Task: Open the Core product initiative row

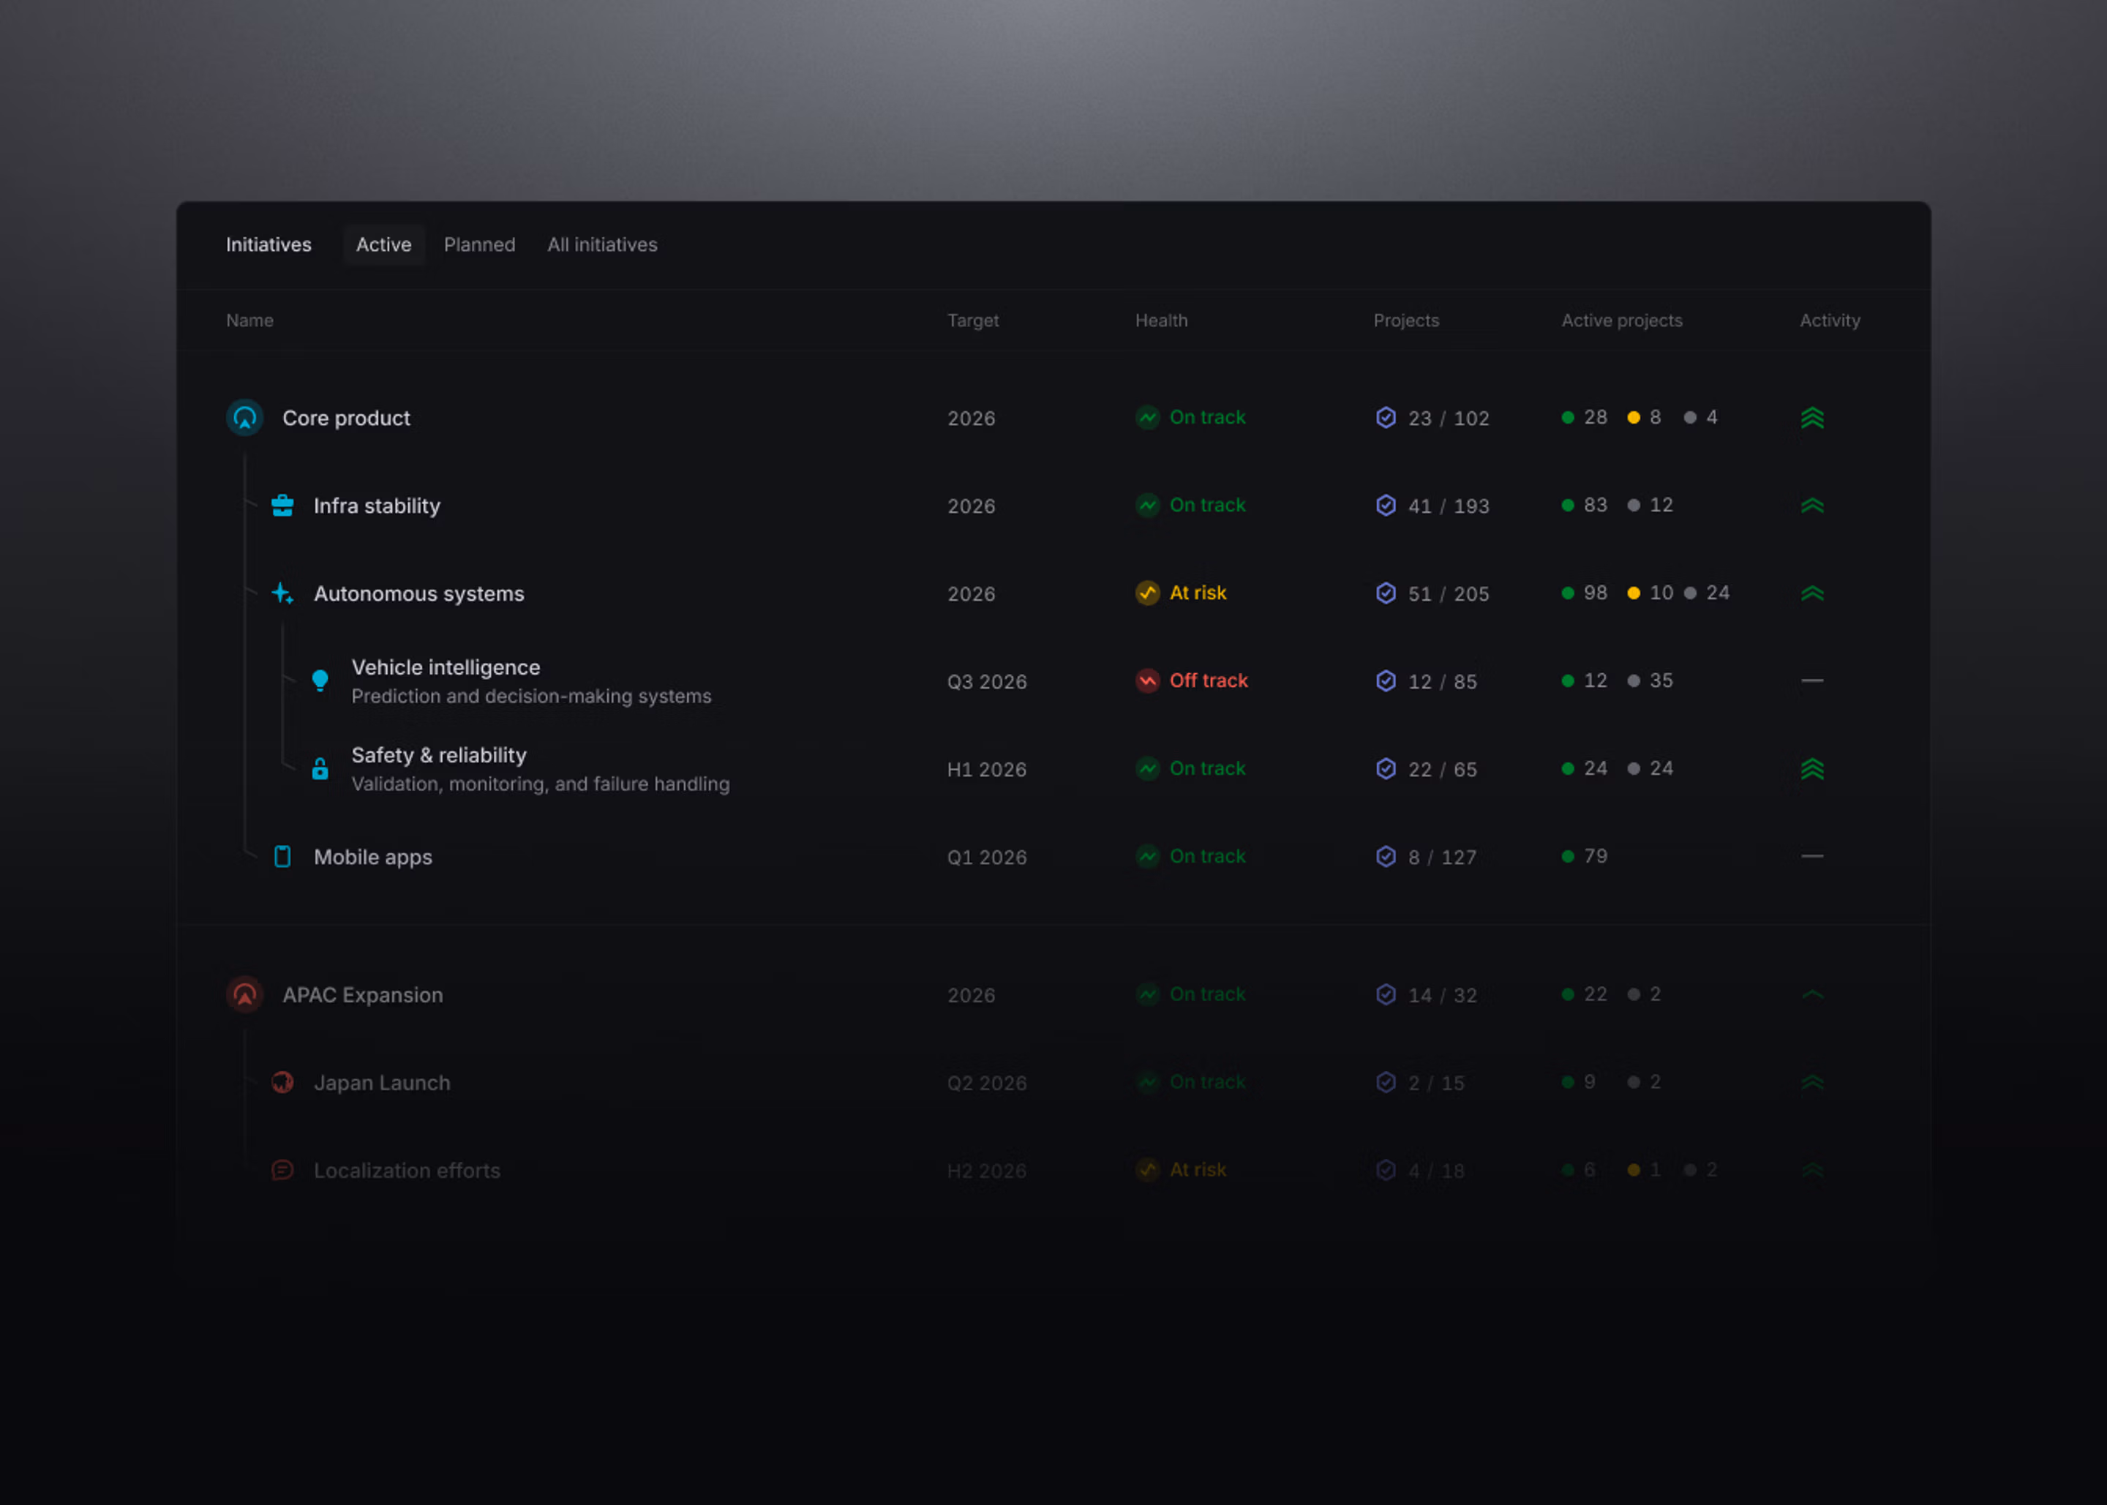Action: [x=1053, y=418]
